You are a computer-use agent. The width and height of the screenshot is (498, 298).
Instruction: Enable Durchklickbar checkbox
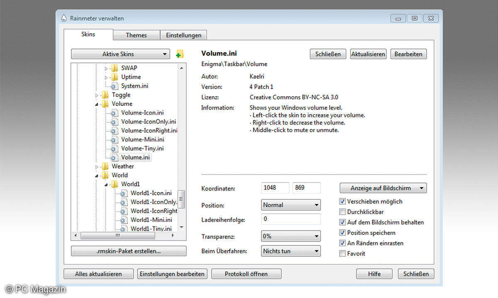coord(342,212)
